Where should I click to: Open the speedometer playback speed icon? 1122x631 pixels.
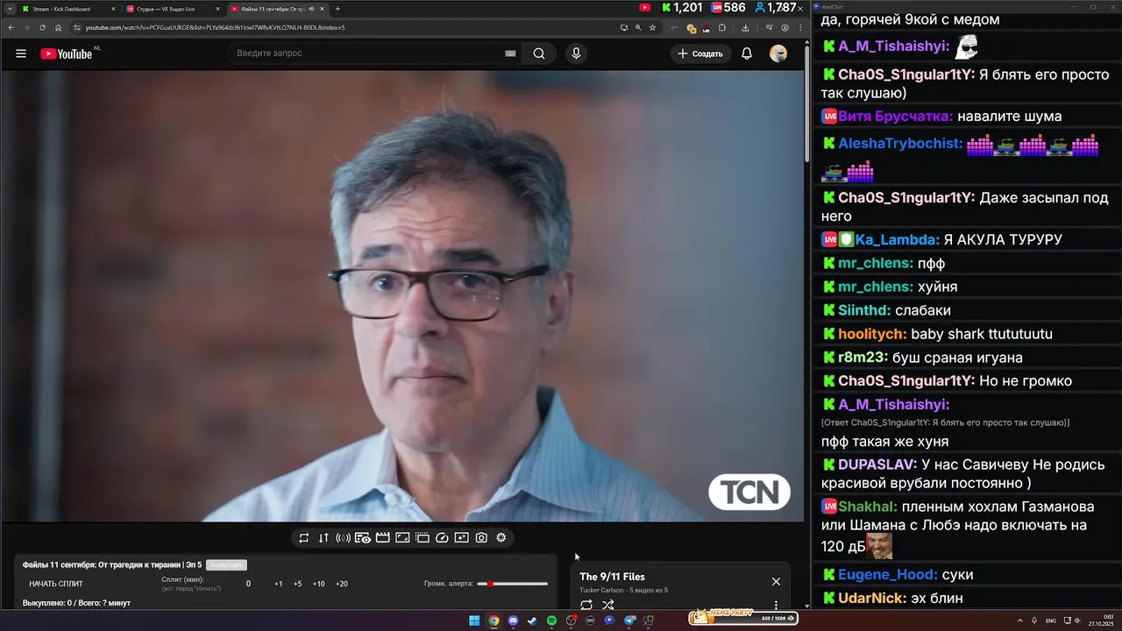pyautogui.click(x=442, y=538)
